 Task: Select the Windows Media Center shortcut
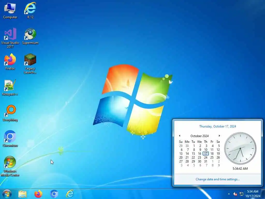(x=10, y=166)
